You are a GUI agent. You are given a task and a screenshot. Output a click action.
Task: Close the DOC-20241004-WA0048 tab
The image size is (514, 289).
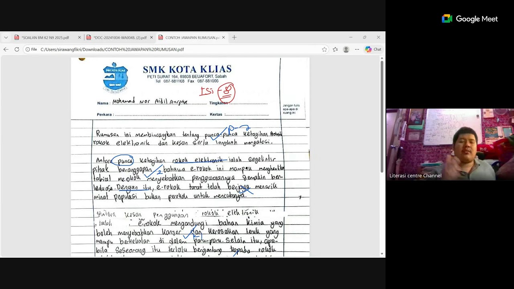(151, 37)
